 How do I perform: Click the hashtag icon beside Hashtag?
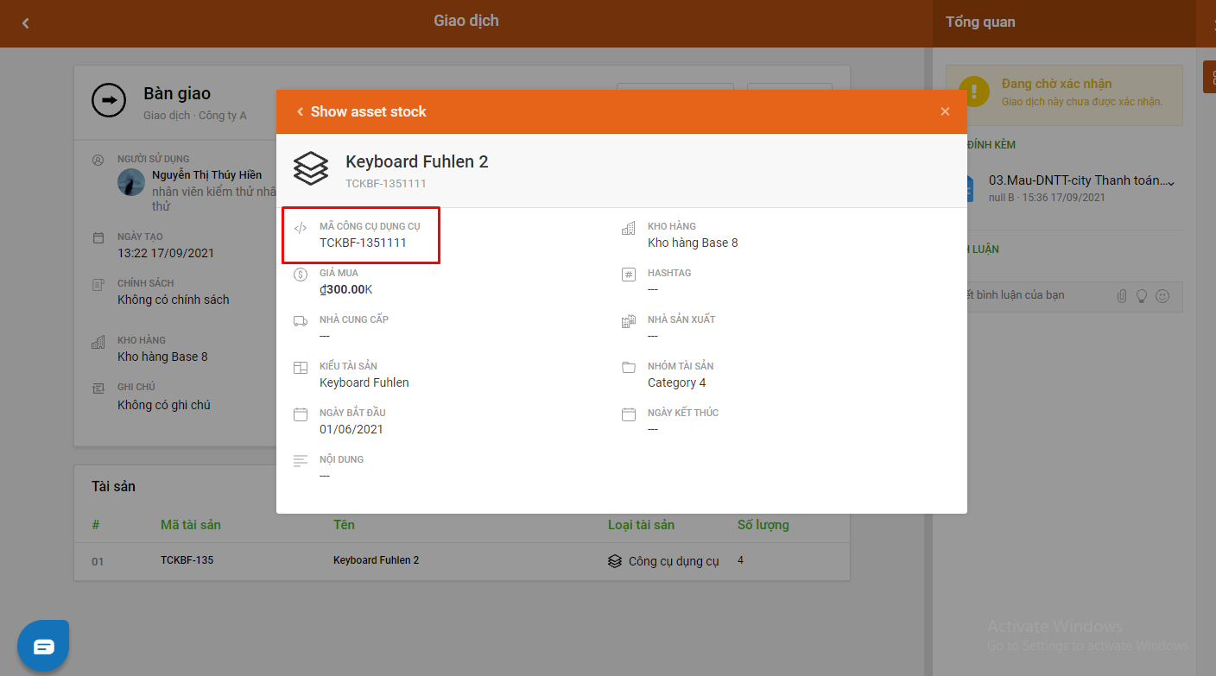point(629,275)
